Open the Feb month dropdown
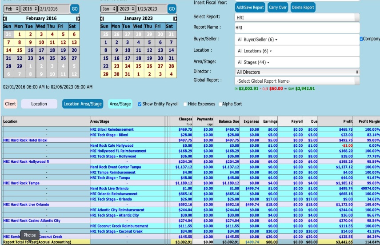The image size is (380, 245). (x=12, y=9)
